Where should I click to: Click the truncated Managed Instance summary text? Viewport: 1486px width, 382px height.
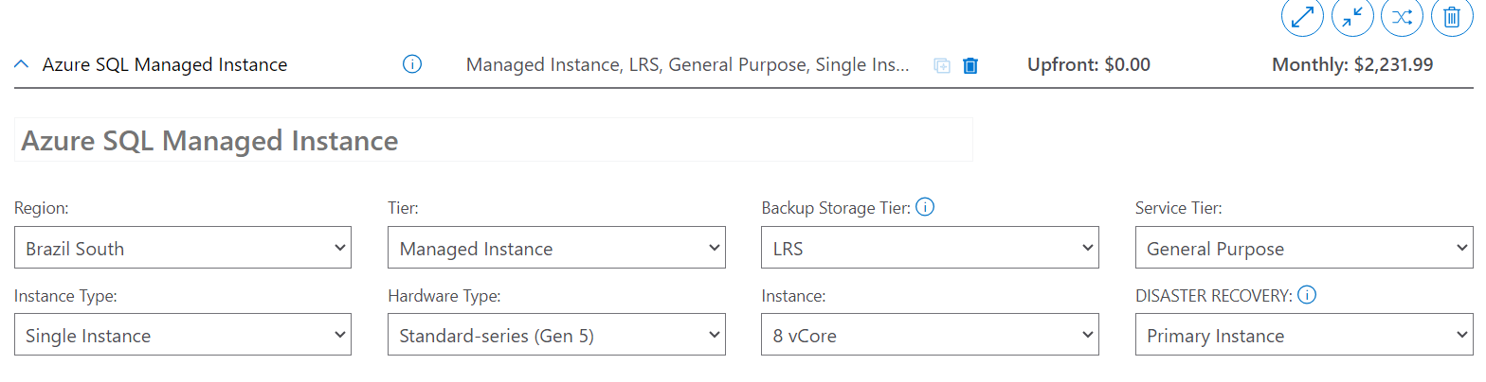pos(687,65)
